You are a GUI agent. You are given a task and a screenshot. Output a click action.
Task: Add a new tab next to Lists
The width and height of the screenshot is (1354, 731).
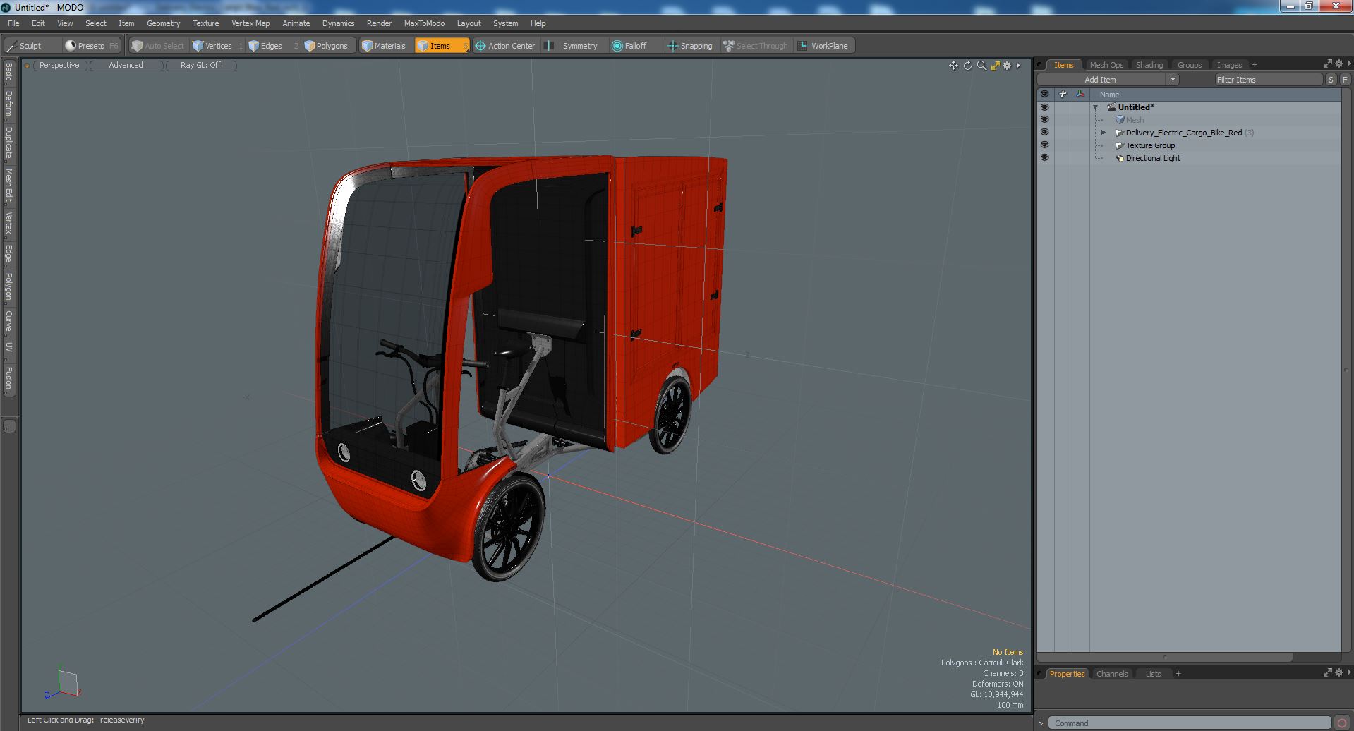click(1178, 674)
